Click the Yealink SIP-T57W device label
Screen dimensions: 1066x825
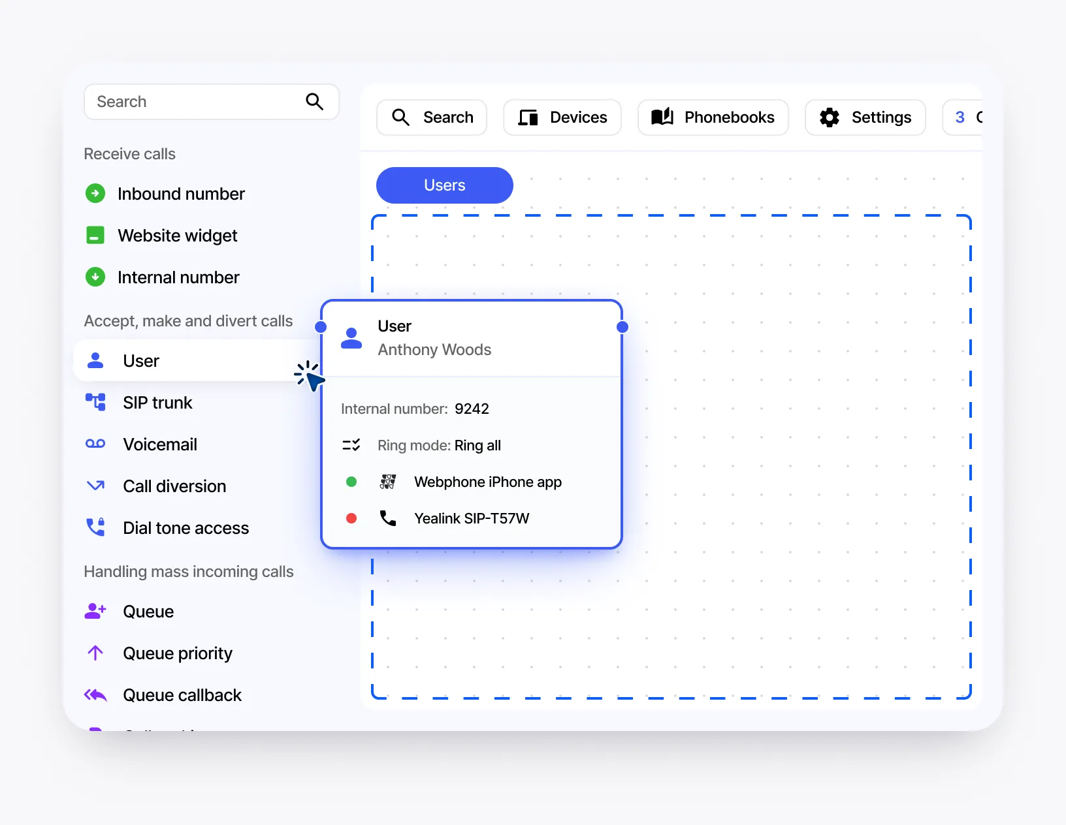tap(472, 518)
